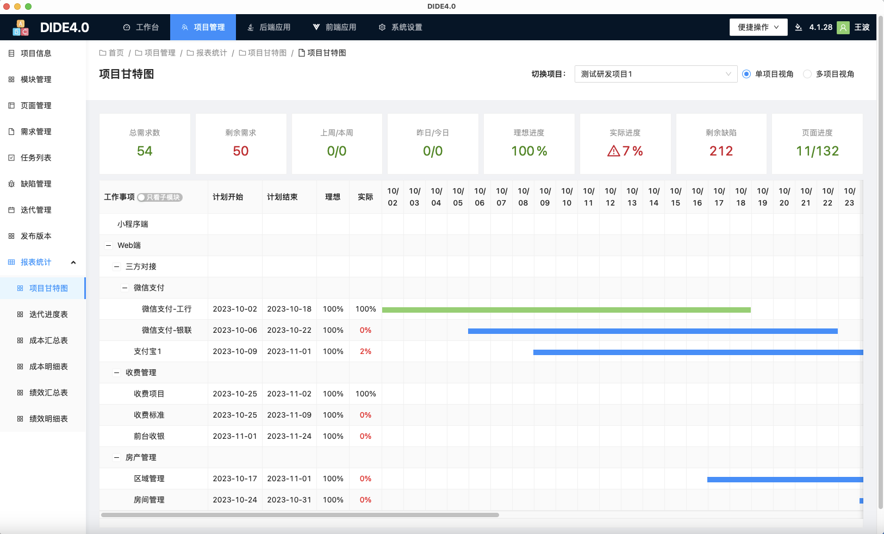Click the DIDE4.0 colorful blocks logo
884x534 pixels.
(x=21, y=27)
